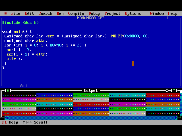Click the Output vertical scrollbar up arrow
182x136 pixels.
pyautogui.click(x=181, y=95)
